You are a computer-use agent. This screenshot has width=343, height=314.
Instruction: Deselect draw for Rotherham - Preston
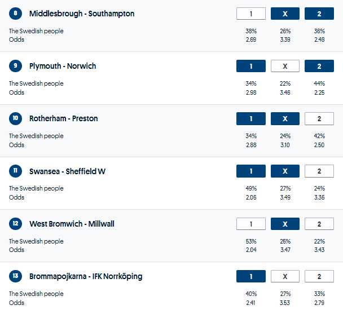(x=285, y=118)
